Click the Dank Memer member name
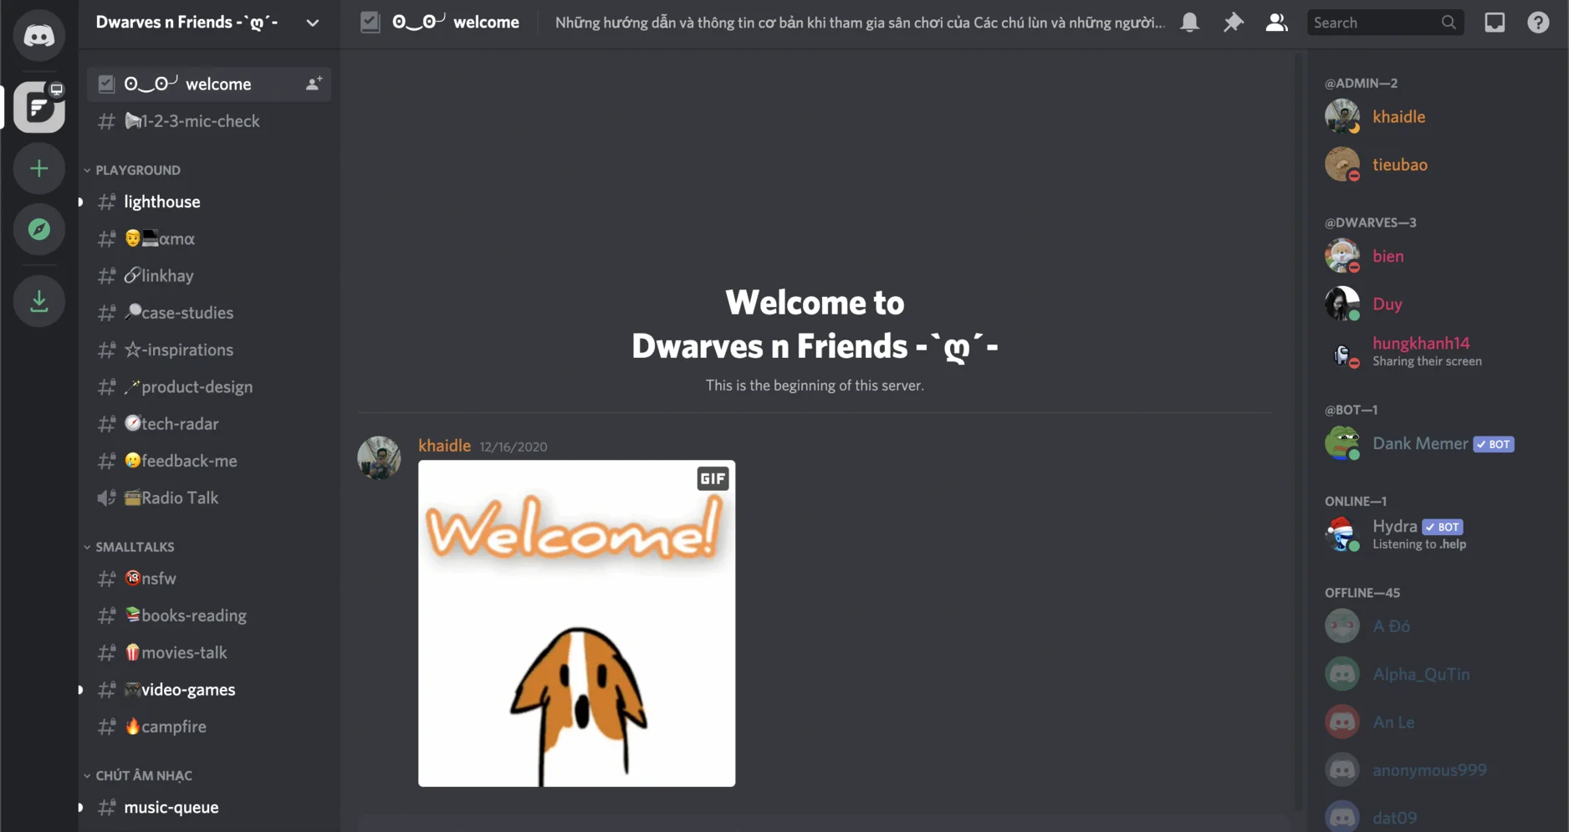This screenshot has height=832, width=1569. (1420, 443)
